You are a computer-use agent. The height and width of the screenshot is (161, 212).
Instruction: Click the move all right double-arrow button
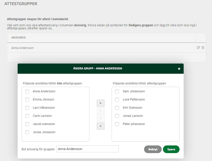point(100,103)
